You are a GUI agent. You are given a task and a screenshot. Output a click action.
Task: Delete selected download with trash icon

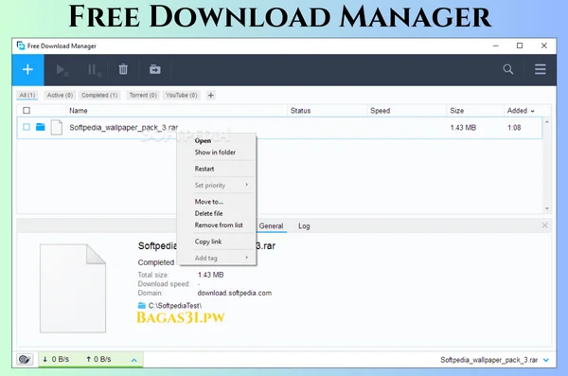tap(123, 69)
